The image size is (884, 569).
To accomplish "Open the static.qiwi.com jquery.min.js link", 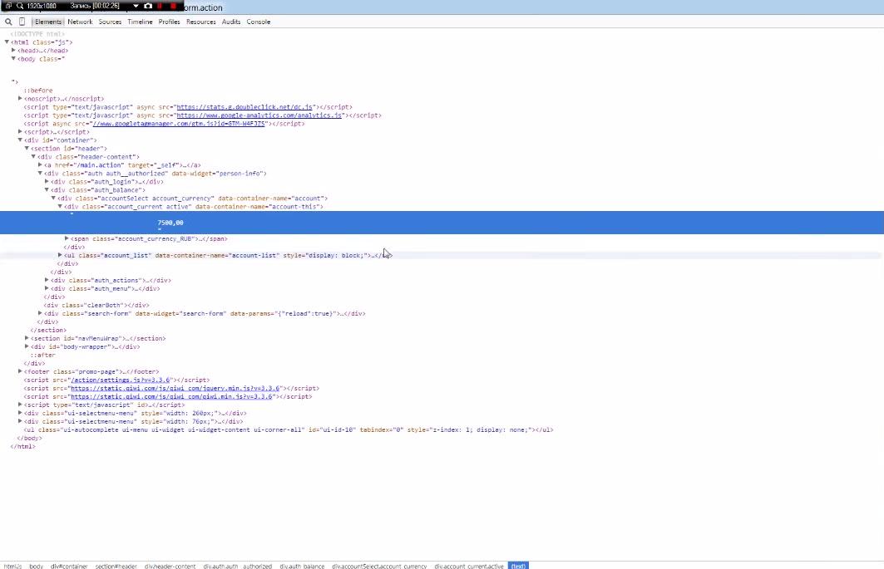I will [x=175, y=388].
